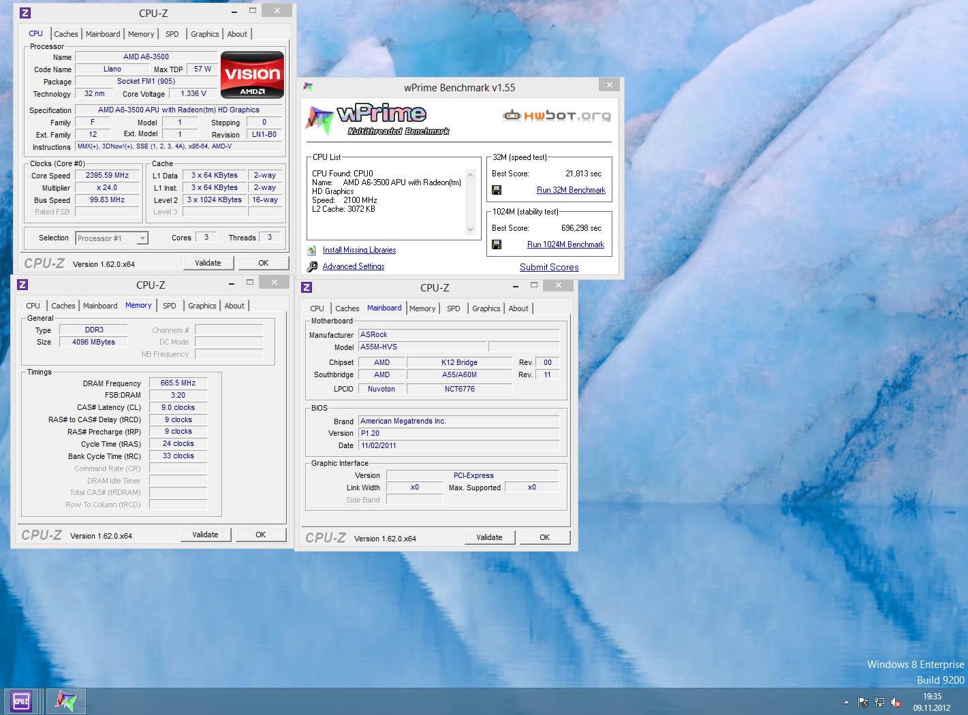Click Validate in the Memory window
Viewport: 968px width, 715px height.
205,535
